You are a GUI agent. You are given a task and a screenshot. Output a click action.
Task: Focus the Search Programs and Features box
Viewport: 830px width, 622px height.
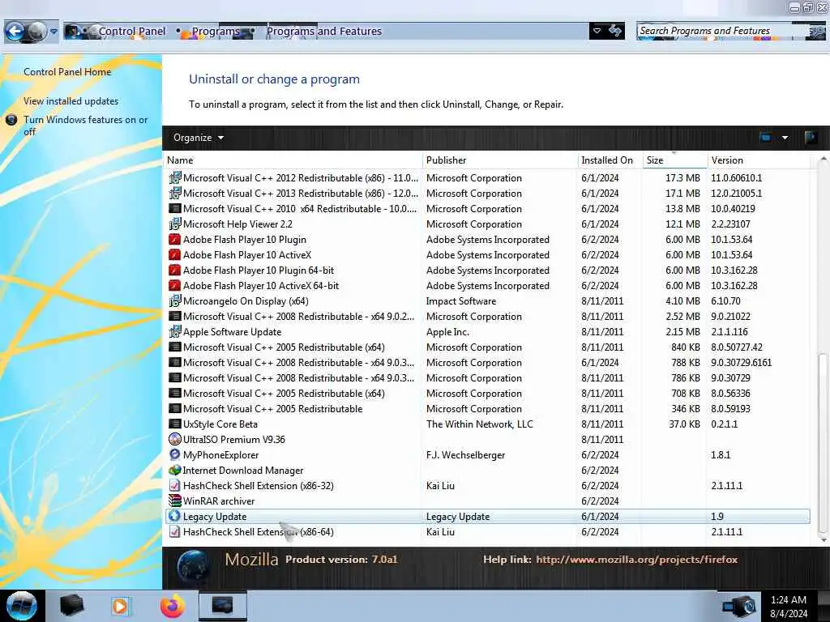[x=722, y=32]
